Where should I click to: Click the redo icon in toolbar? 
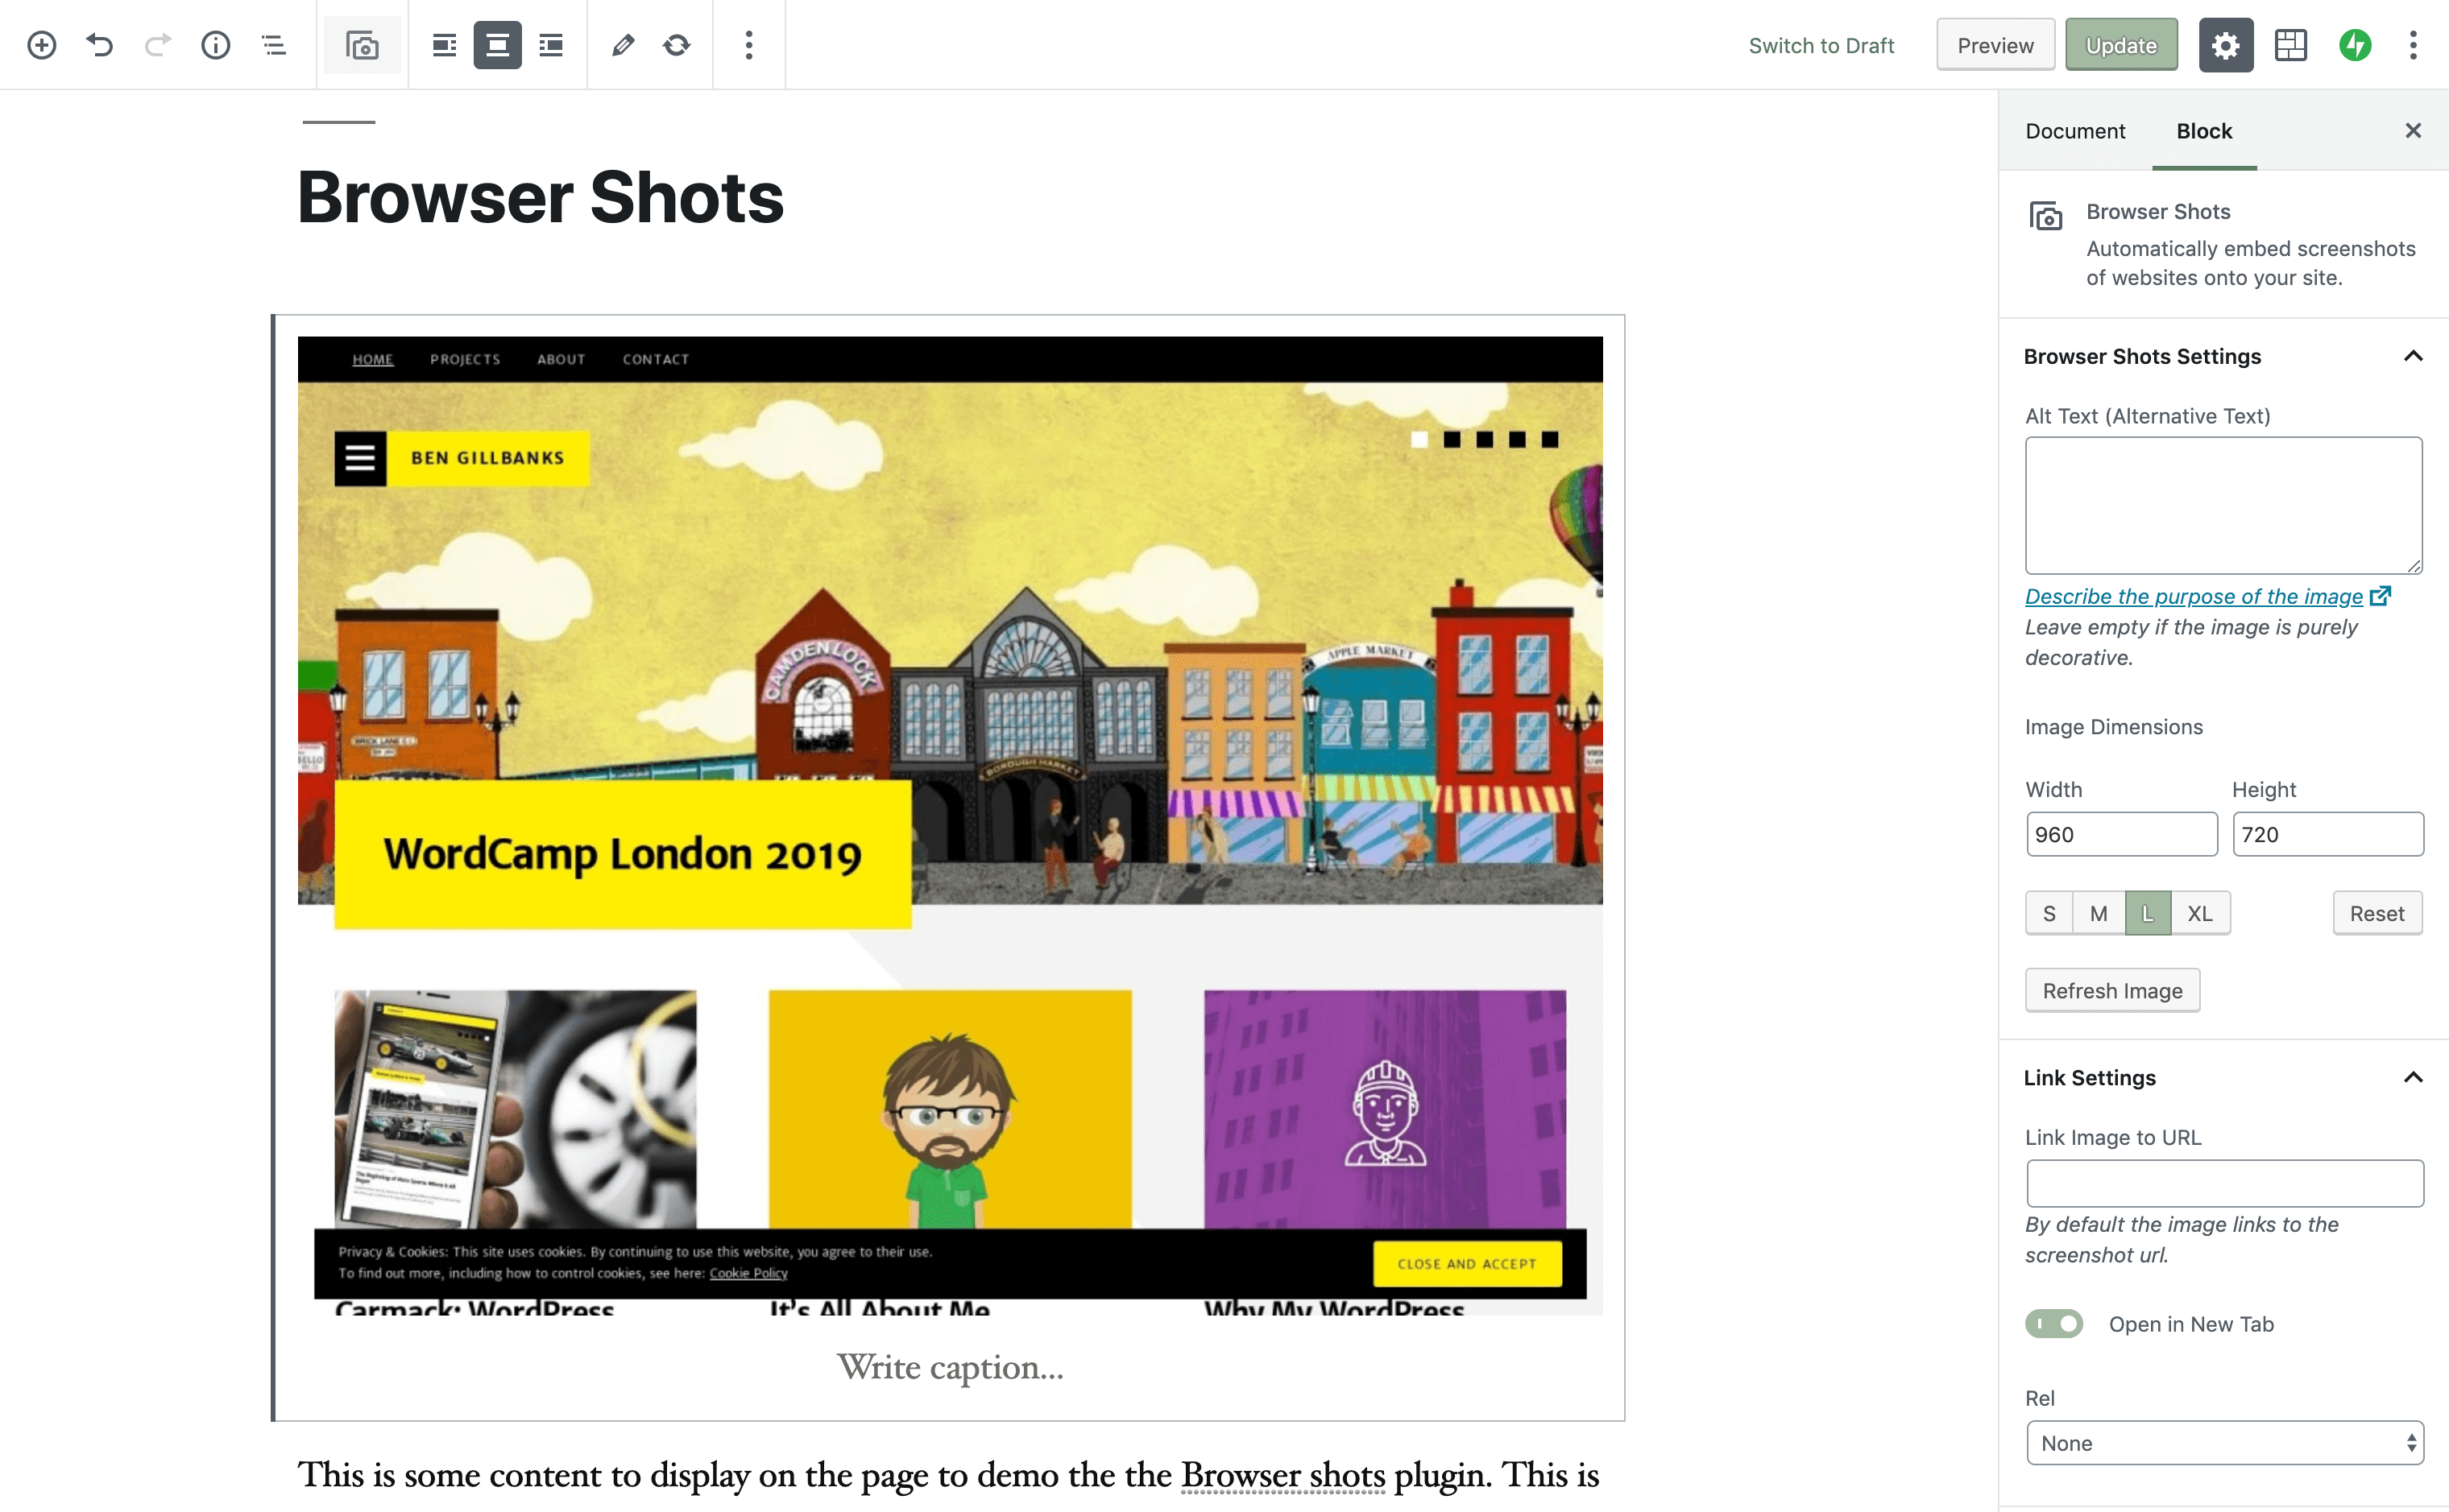160,43
